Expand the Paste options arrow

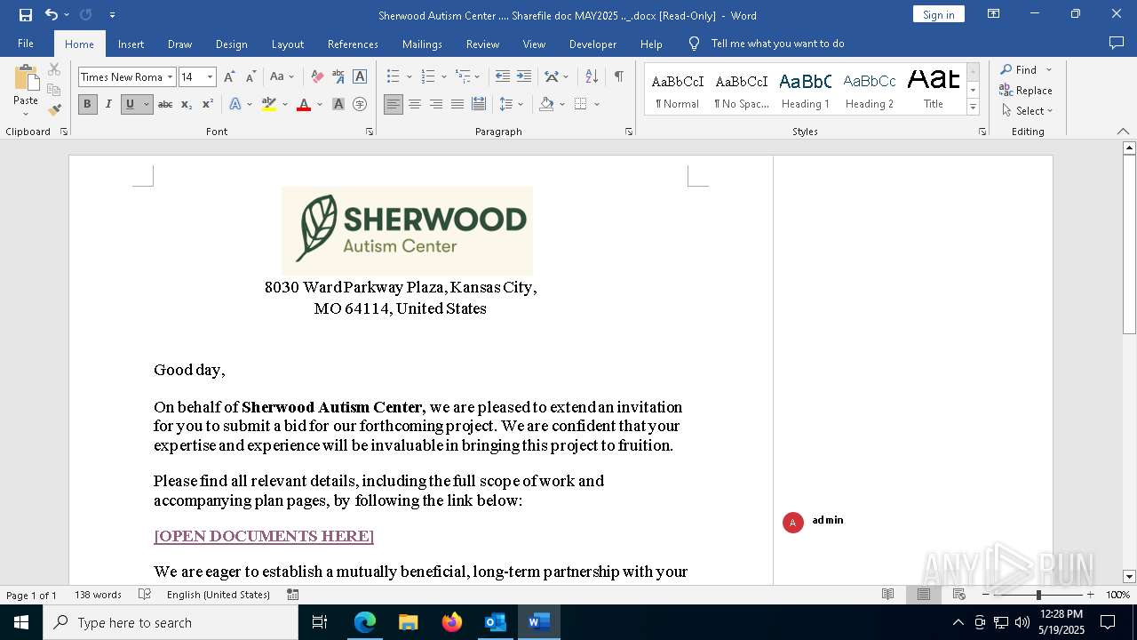point(25,114)
